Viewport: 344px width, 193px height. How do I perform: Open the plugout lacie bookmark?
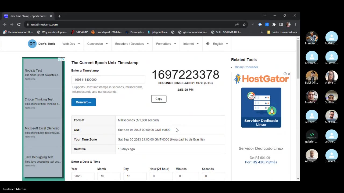point(157,32)
